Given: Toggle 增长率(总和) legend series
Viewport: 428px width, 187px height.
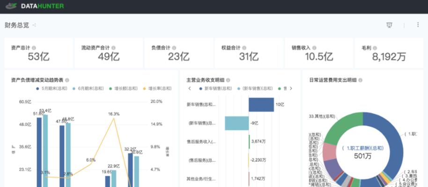Looking at the screenshot, I should click(157, 88).
